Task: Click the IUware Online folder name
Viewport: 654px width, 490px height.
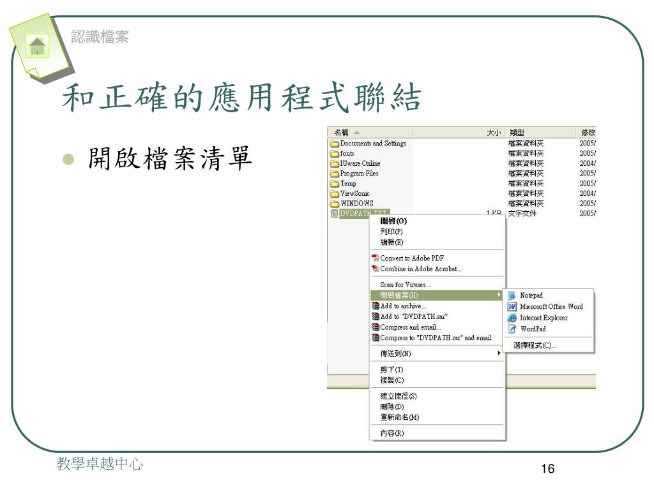Action: 360,164
